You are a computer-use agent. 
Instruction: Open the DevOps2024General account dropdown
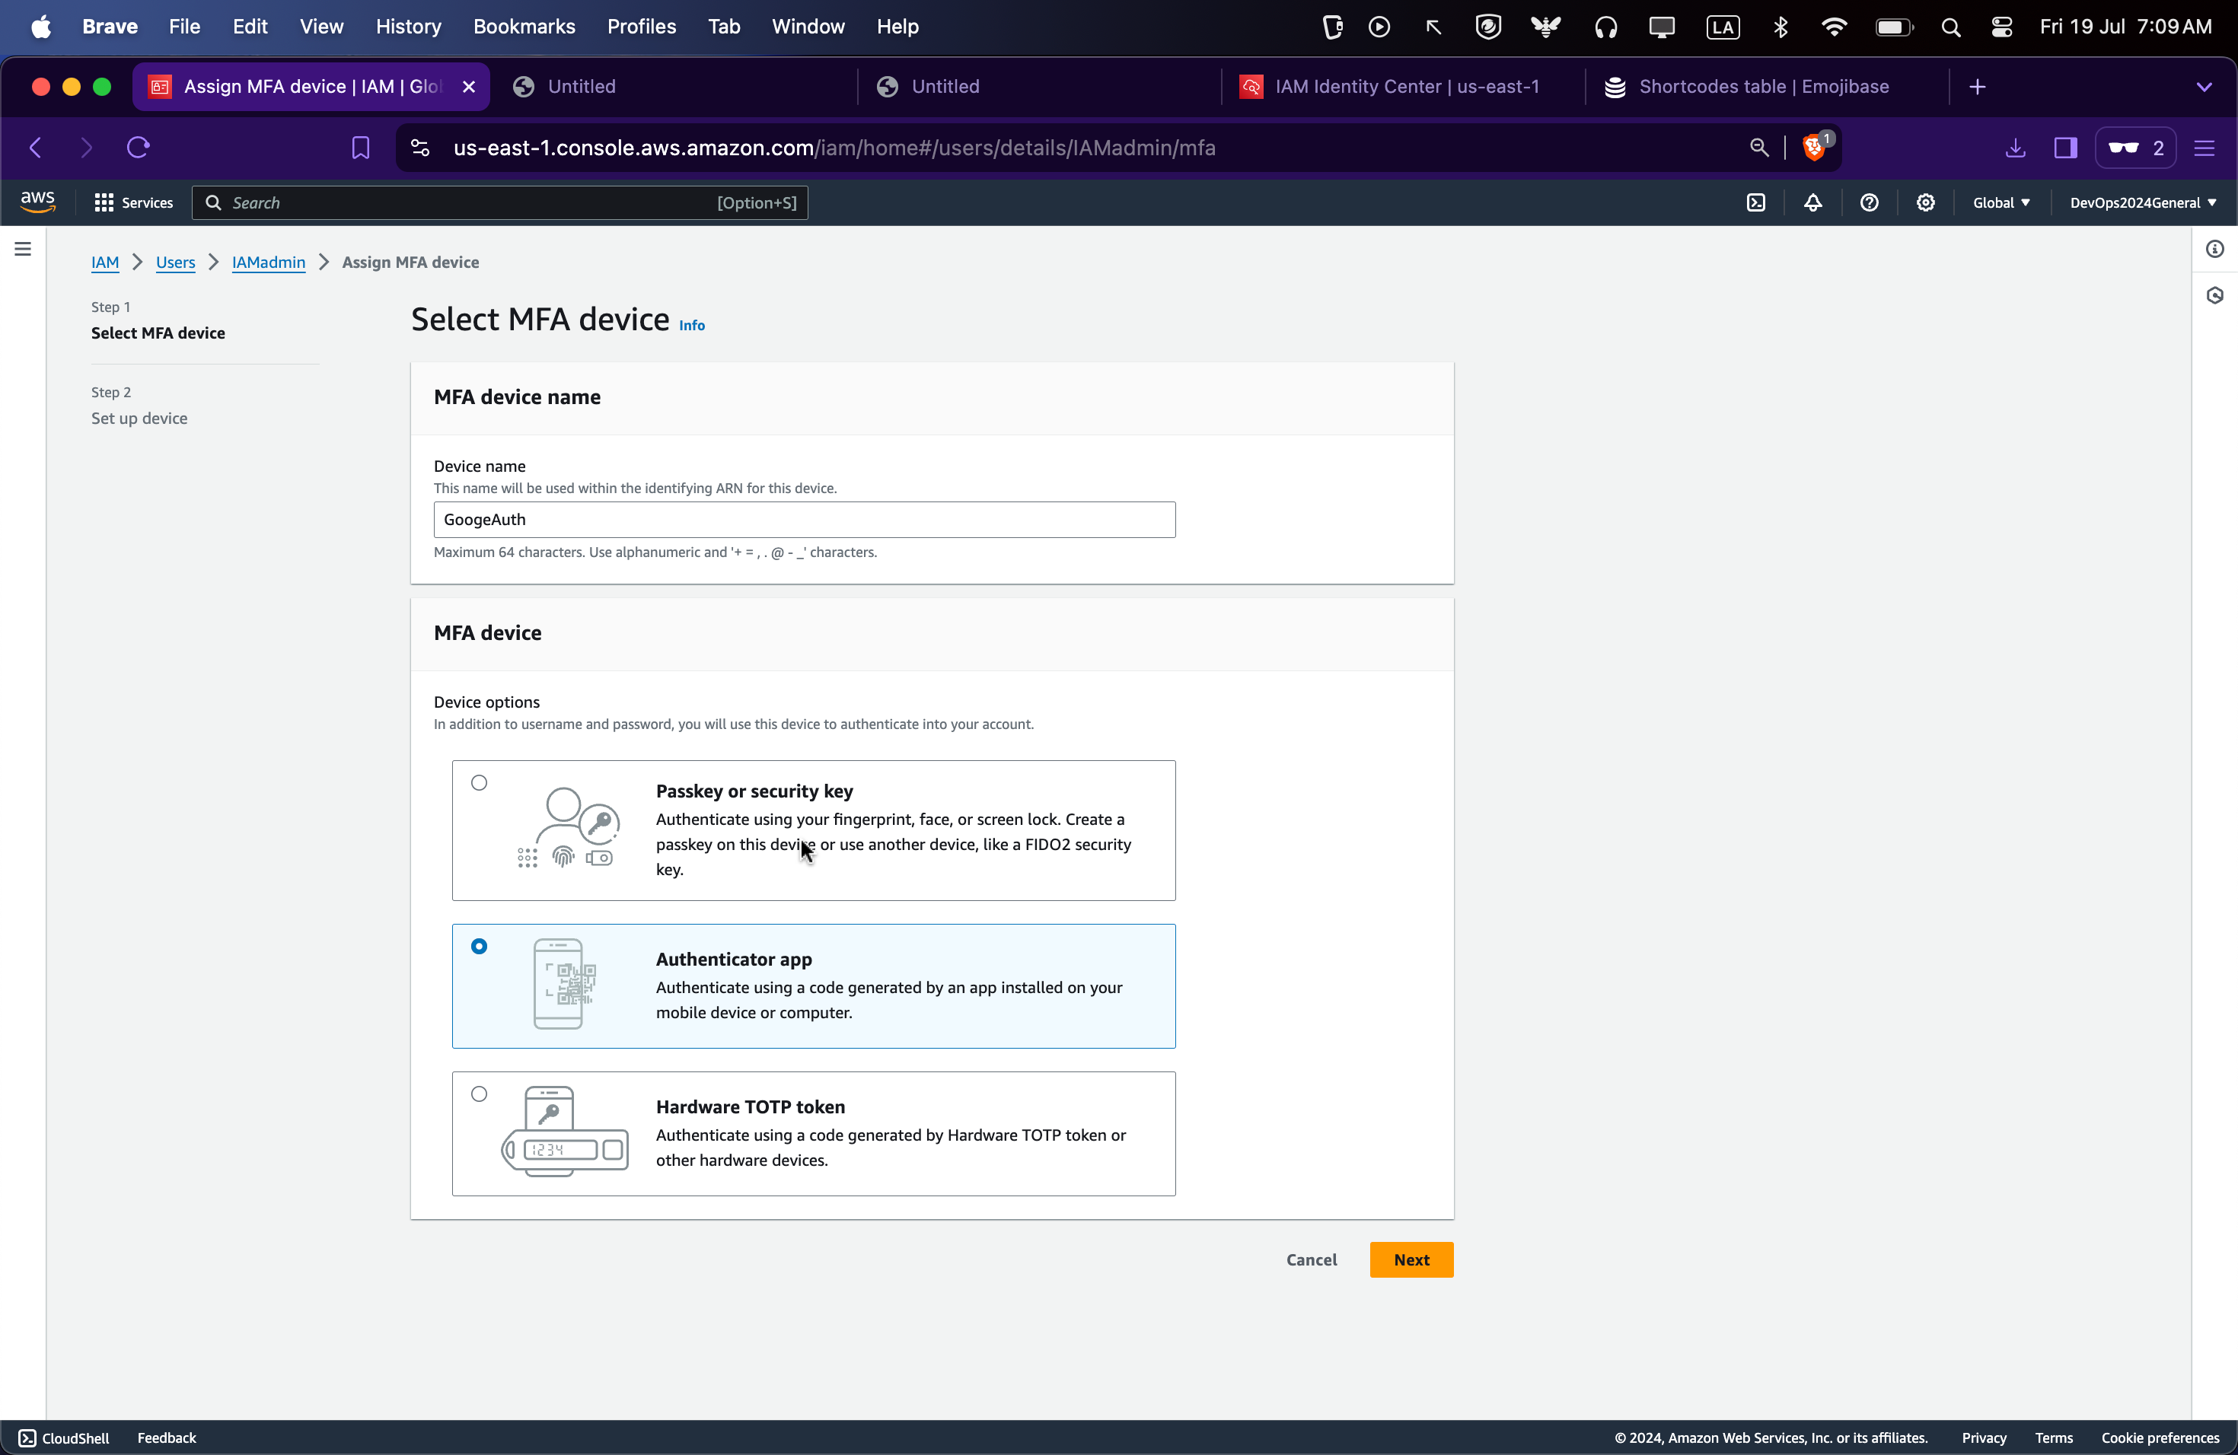pos(2142,202)
